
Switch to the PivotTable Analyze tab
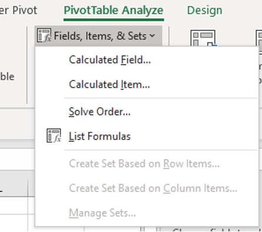pyautogui.click(x=113, y=11)
